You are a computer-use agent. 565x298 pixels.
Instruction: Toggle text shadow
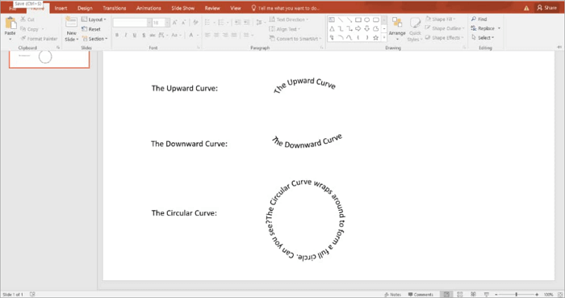(x=144, y=35)
